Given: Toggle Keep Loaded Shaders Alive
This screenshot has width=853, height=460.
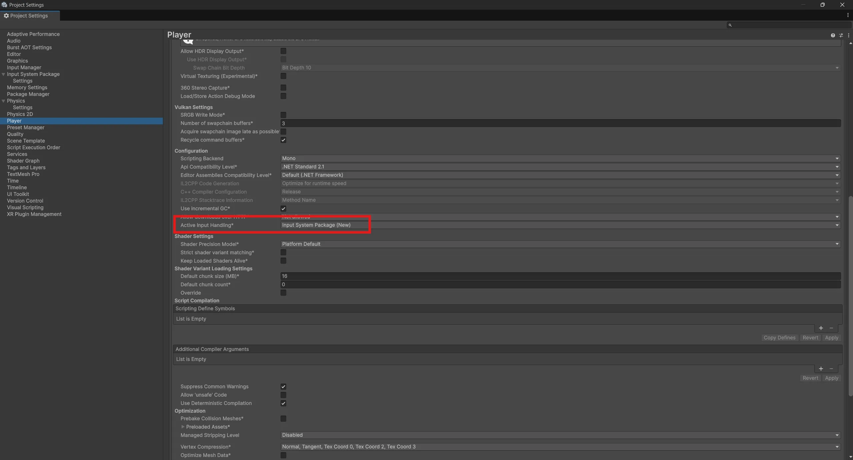Looking at the screenshot, I should [283, 261].
